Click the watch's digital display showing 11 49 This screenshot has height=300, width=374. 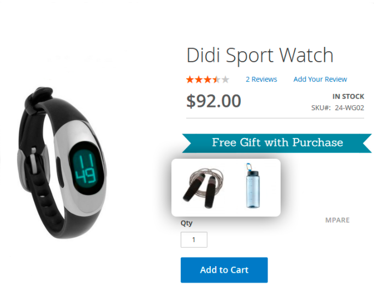(85, 168)
